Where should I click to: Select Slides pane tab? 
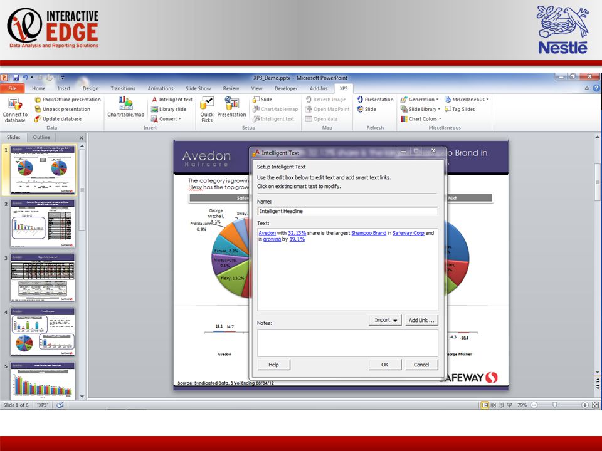tap(13, 137)
